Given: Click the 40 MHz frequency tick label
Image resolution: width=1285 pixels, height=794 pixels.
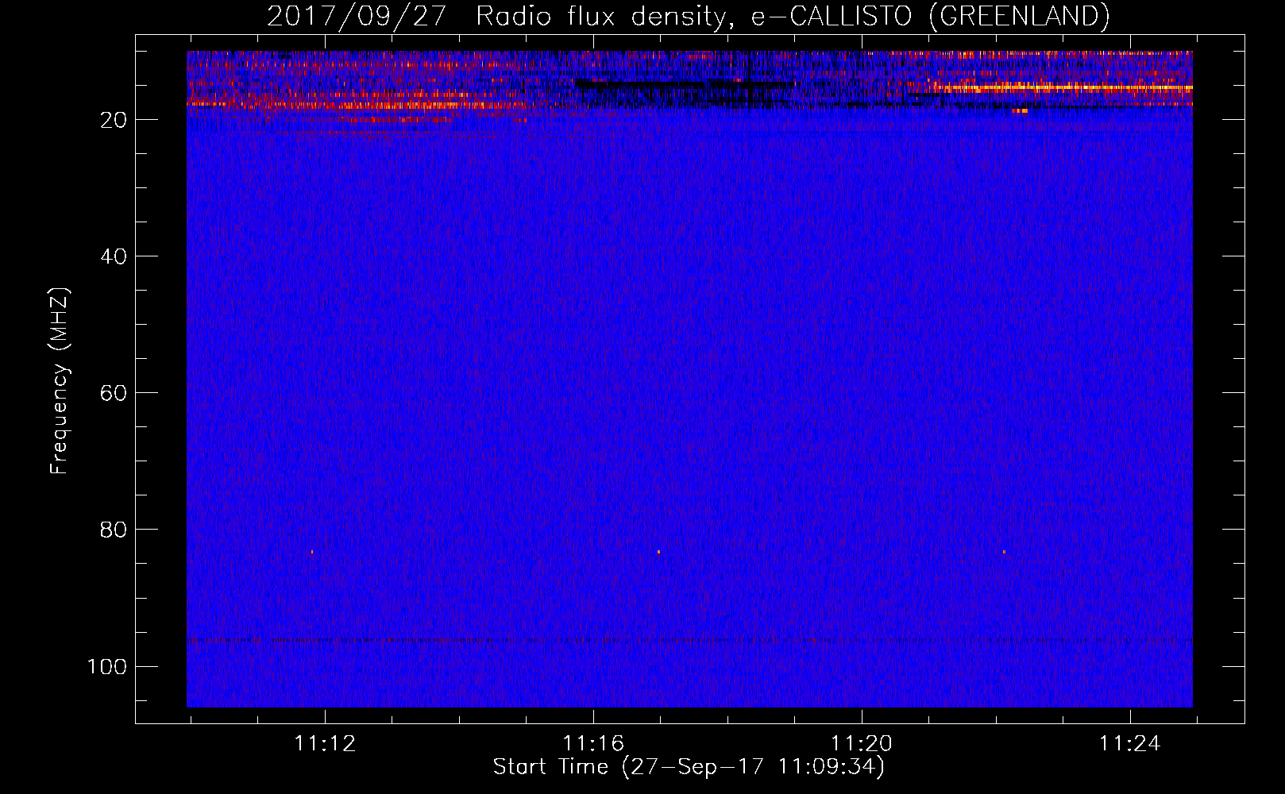Looking at the screenshot, I should pyautogui.click(x=114, y=256).
